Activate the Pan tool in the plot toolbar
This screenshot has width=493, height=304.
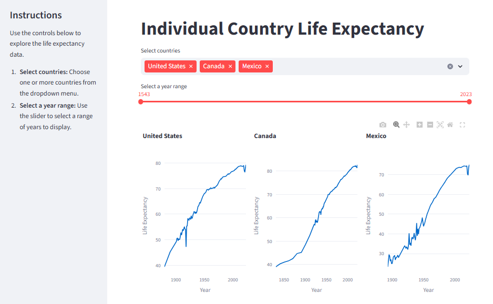pos(406,124)
